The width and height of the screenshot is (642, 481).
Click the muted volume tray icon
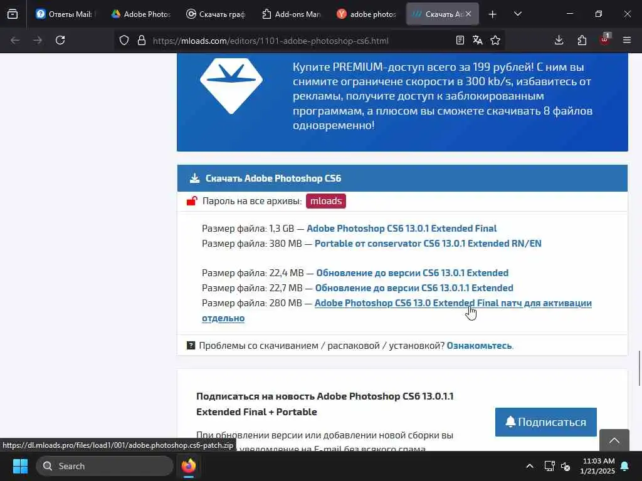[x=566, y=466]
